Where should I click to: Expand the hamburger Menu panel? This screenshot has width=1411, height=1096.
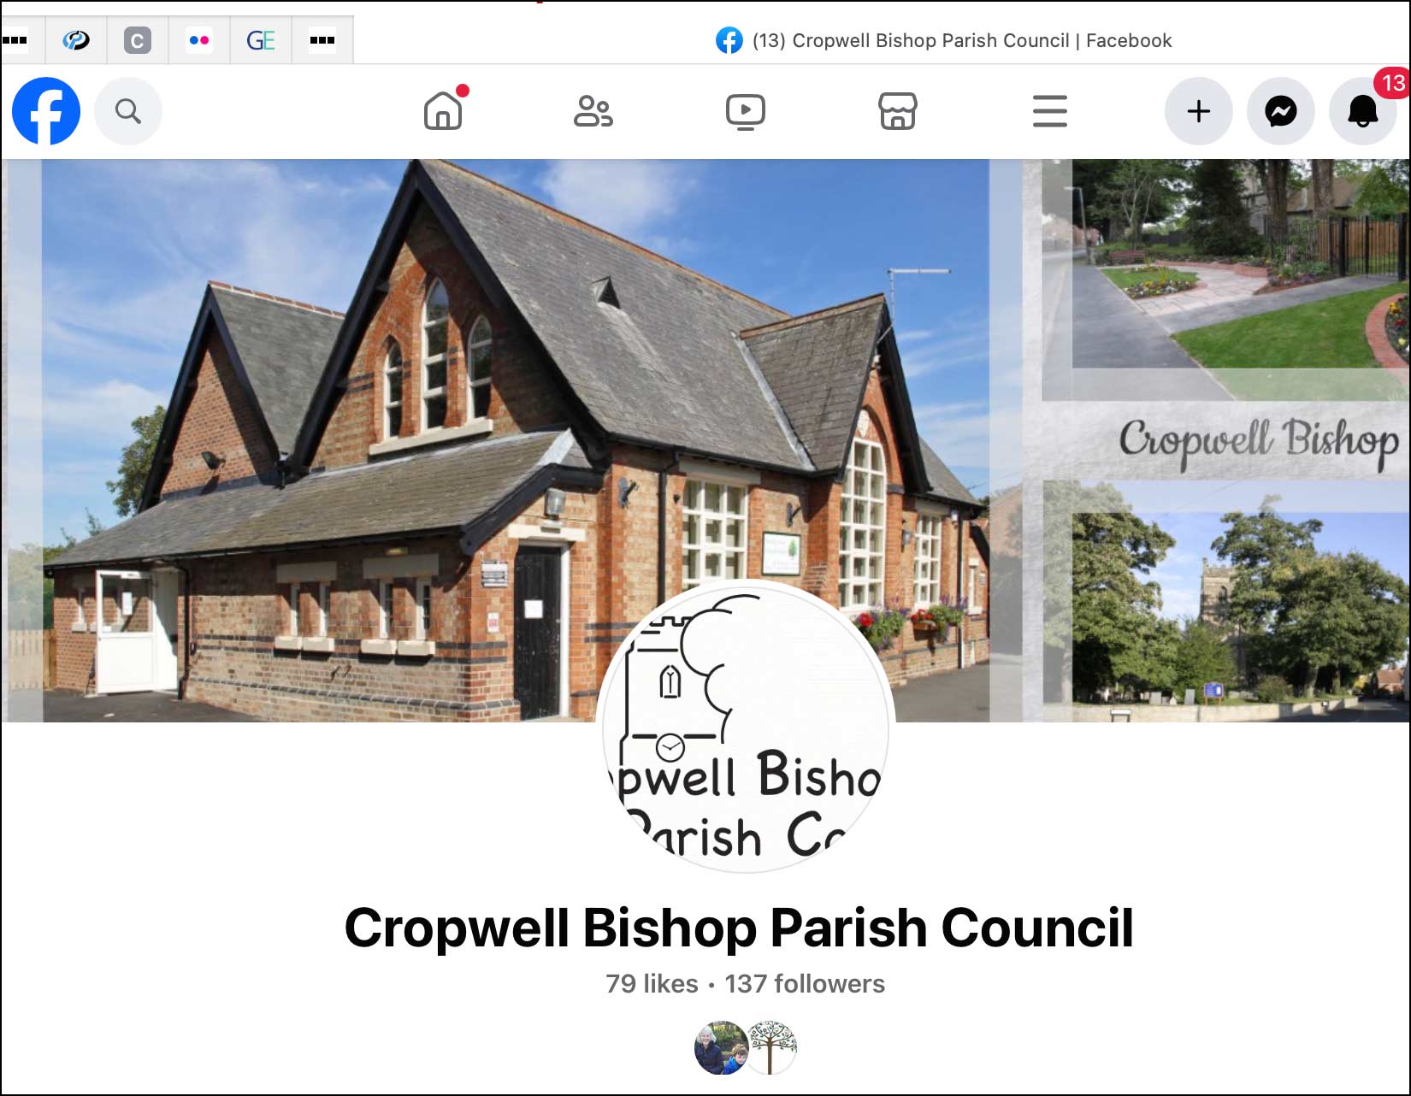tap(1049, 111)
